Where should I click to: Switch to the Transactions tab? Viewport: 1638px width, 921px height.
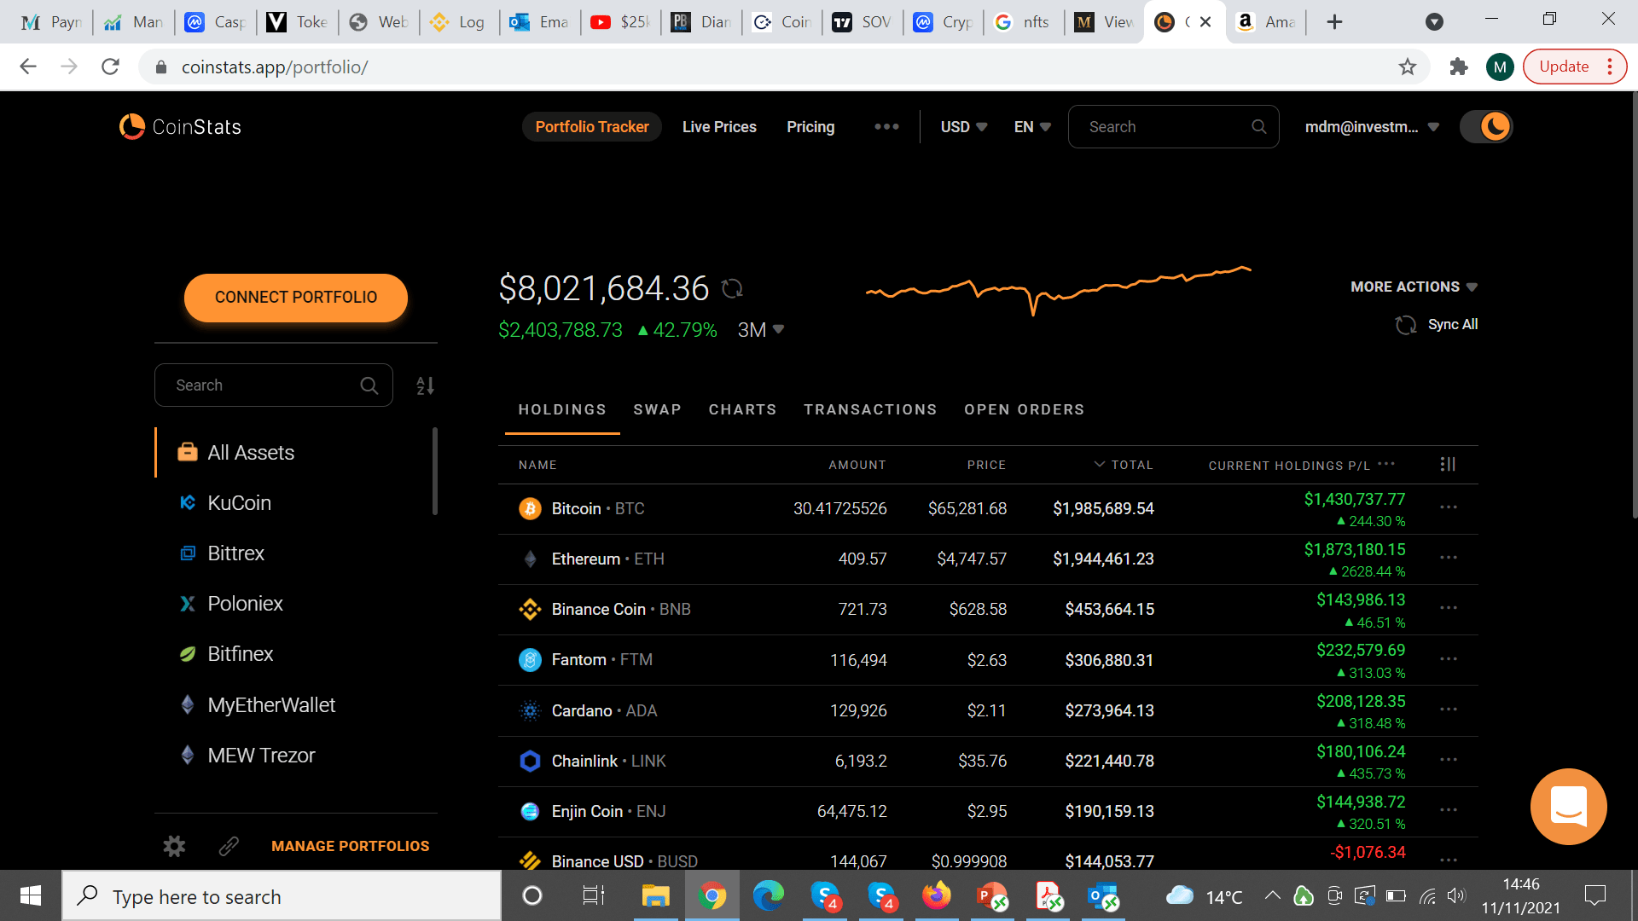click(x=870, y=410)
